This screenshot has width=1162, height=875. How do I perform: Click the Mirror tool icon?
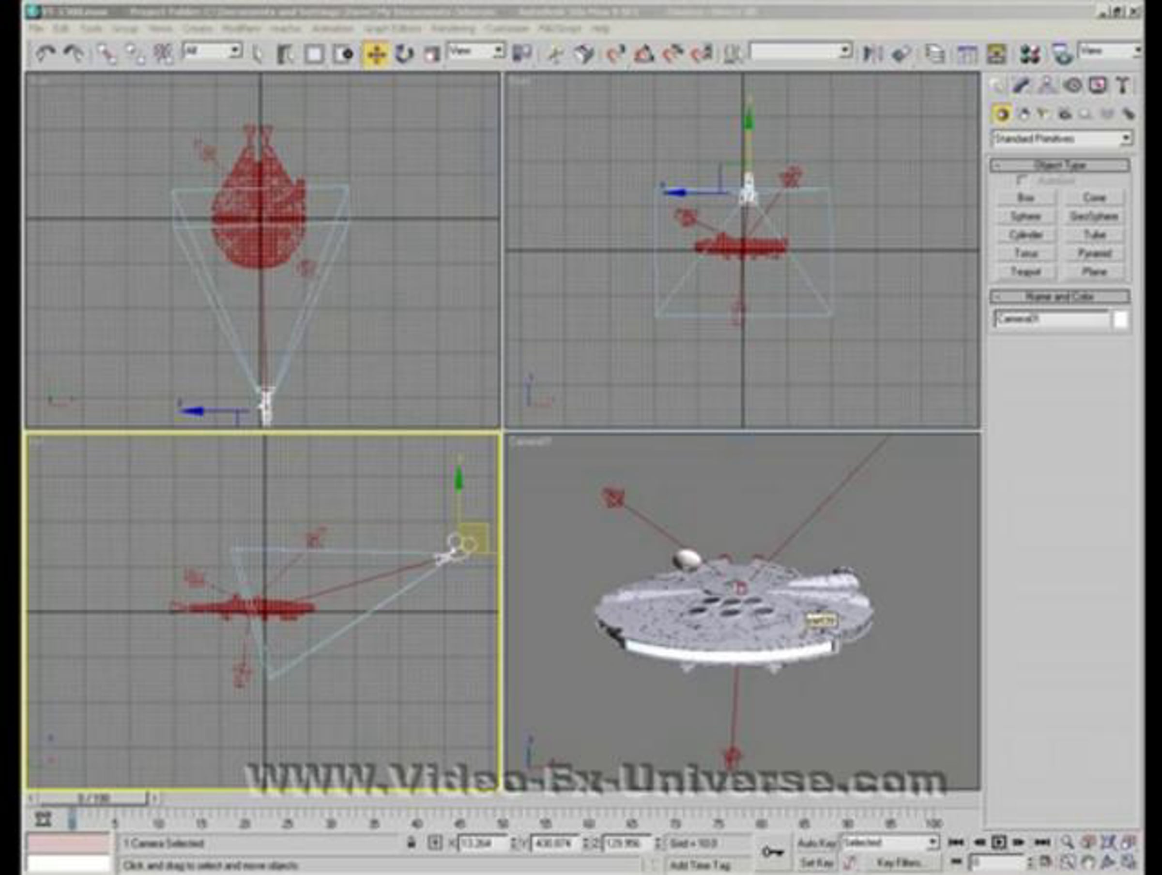pyautogui.click(x=872, y=54)
